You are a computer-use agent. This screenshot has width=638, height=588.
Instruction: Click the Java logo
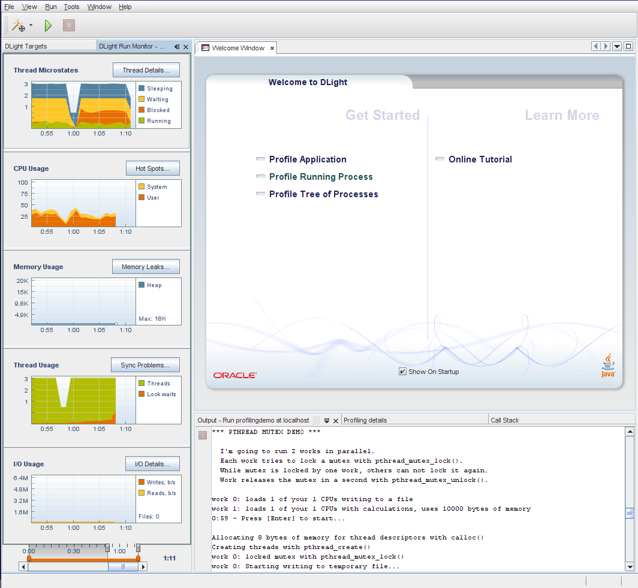pyautogui.click(x=608, y=366)
